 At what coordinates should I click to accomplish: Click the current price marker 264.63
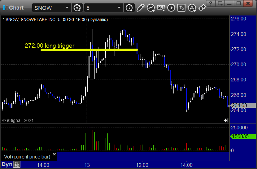(x=243, y=105)
